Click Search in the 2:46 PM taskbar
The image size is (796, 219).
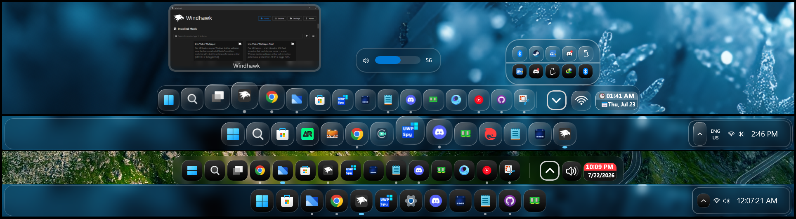tap(258, 134)
